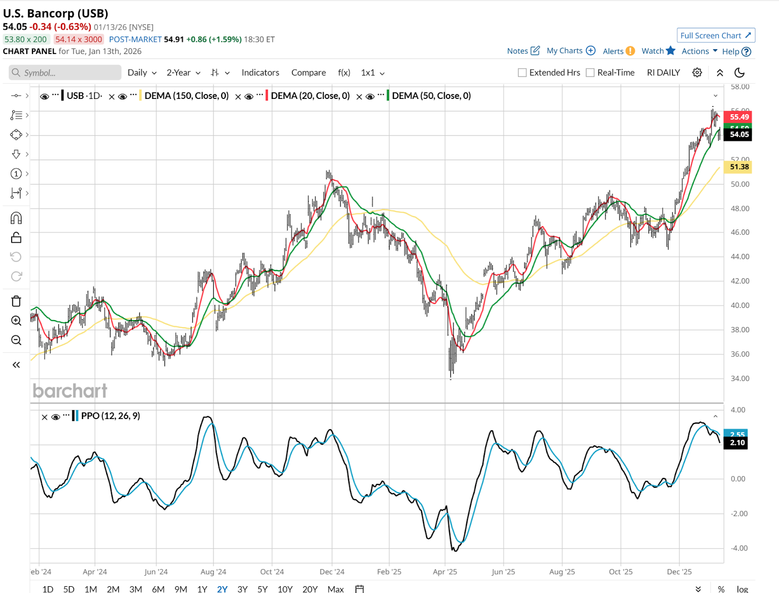Open the Indicators menu
The width and height of the screenshot is (779, 593).
tap(260, 73)
